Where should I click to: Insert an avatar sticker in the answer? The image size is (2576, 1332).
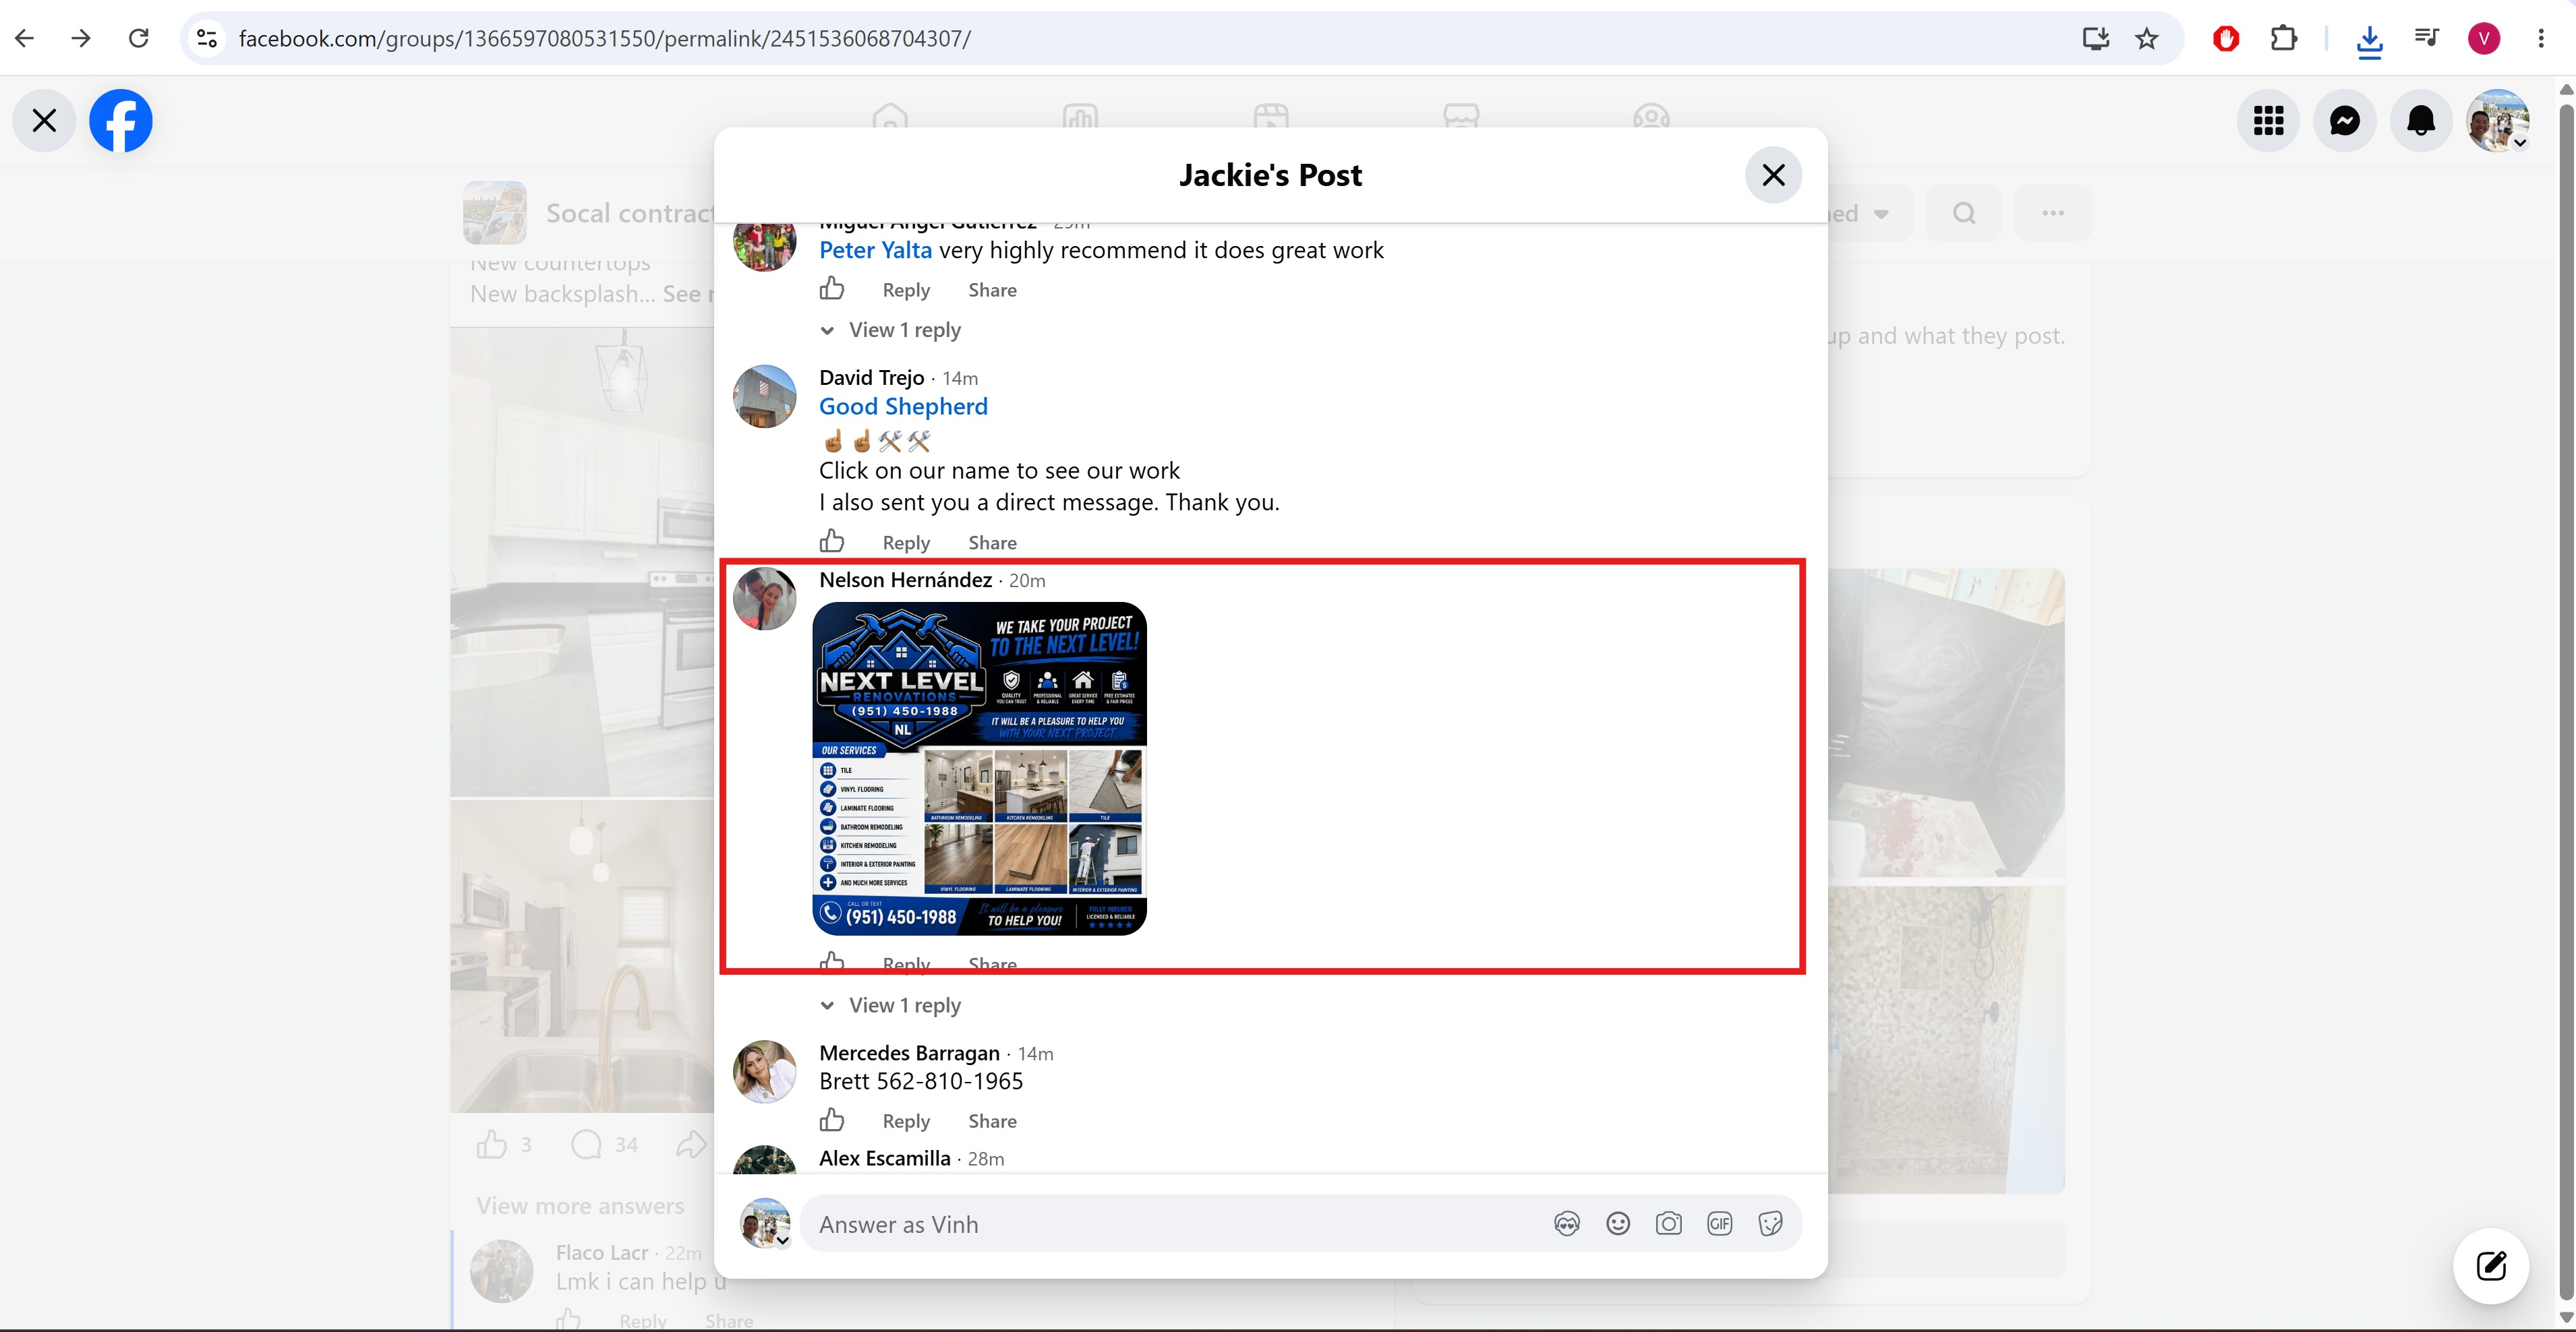1567,1224
